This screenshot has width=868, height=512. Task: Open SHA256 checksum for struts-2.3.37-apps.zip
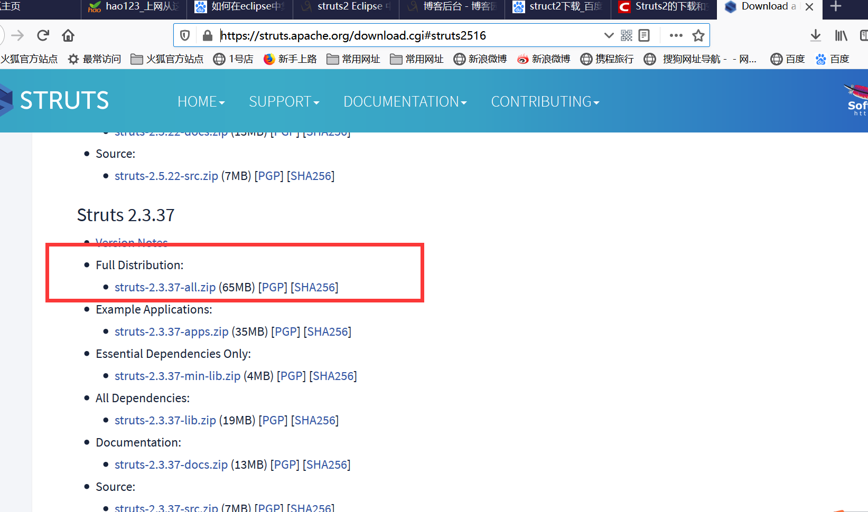328,331
